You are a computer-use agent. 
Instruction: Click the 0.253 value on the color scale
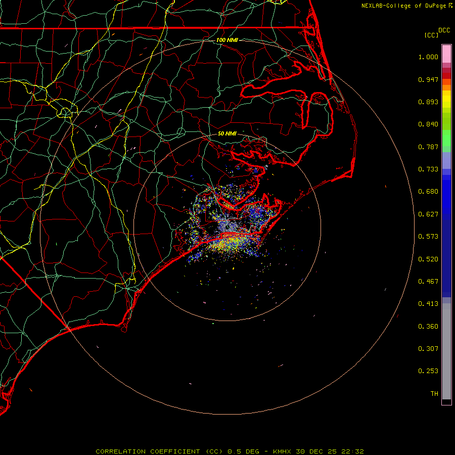[x=428, y=371]
